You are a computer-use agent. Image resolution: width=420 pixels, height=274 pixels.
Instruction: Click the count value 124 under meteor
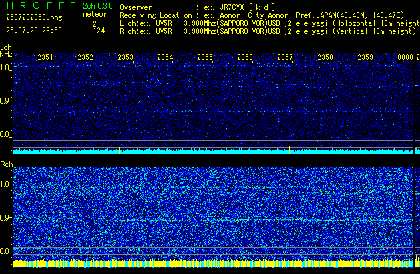tap(99, 31)
